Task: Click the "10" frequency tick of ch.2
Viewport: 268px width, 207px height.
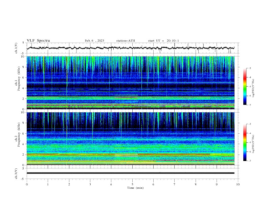Action: (23, 112)
